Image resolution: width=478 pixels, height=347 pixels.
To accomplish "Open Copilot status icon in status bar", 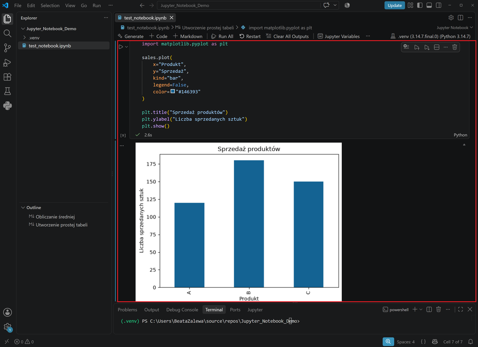I will pyautogui.click(x=435, y=341).
